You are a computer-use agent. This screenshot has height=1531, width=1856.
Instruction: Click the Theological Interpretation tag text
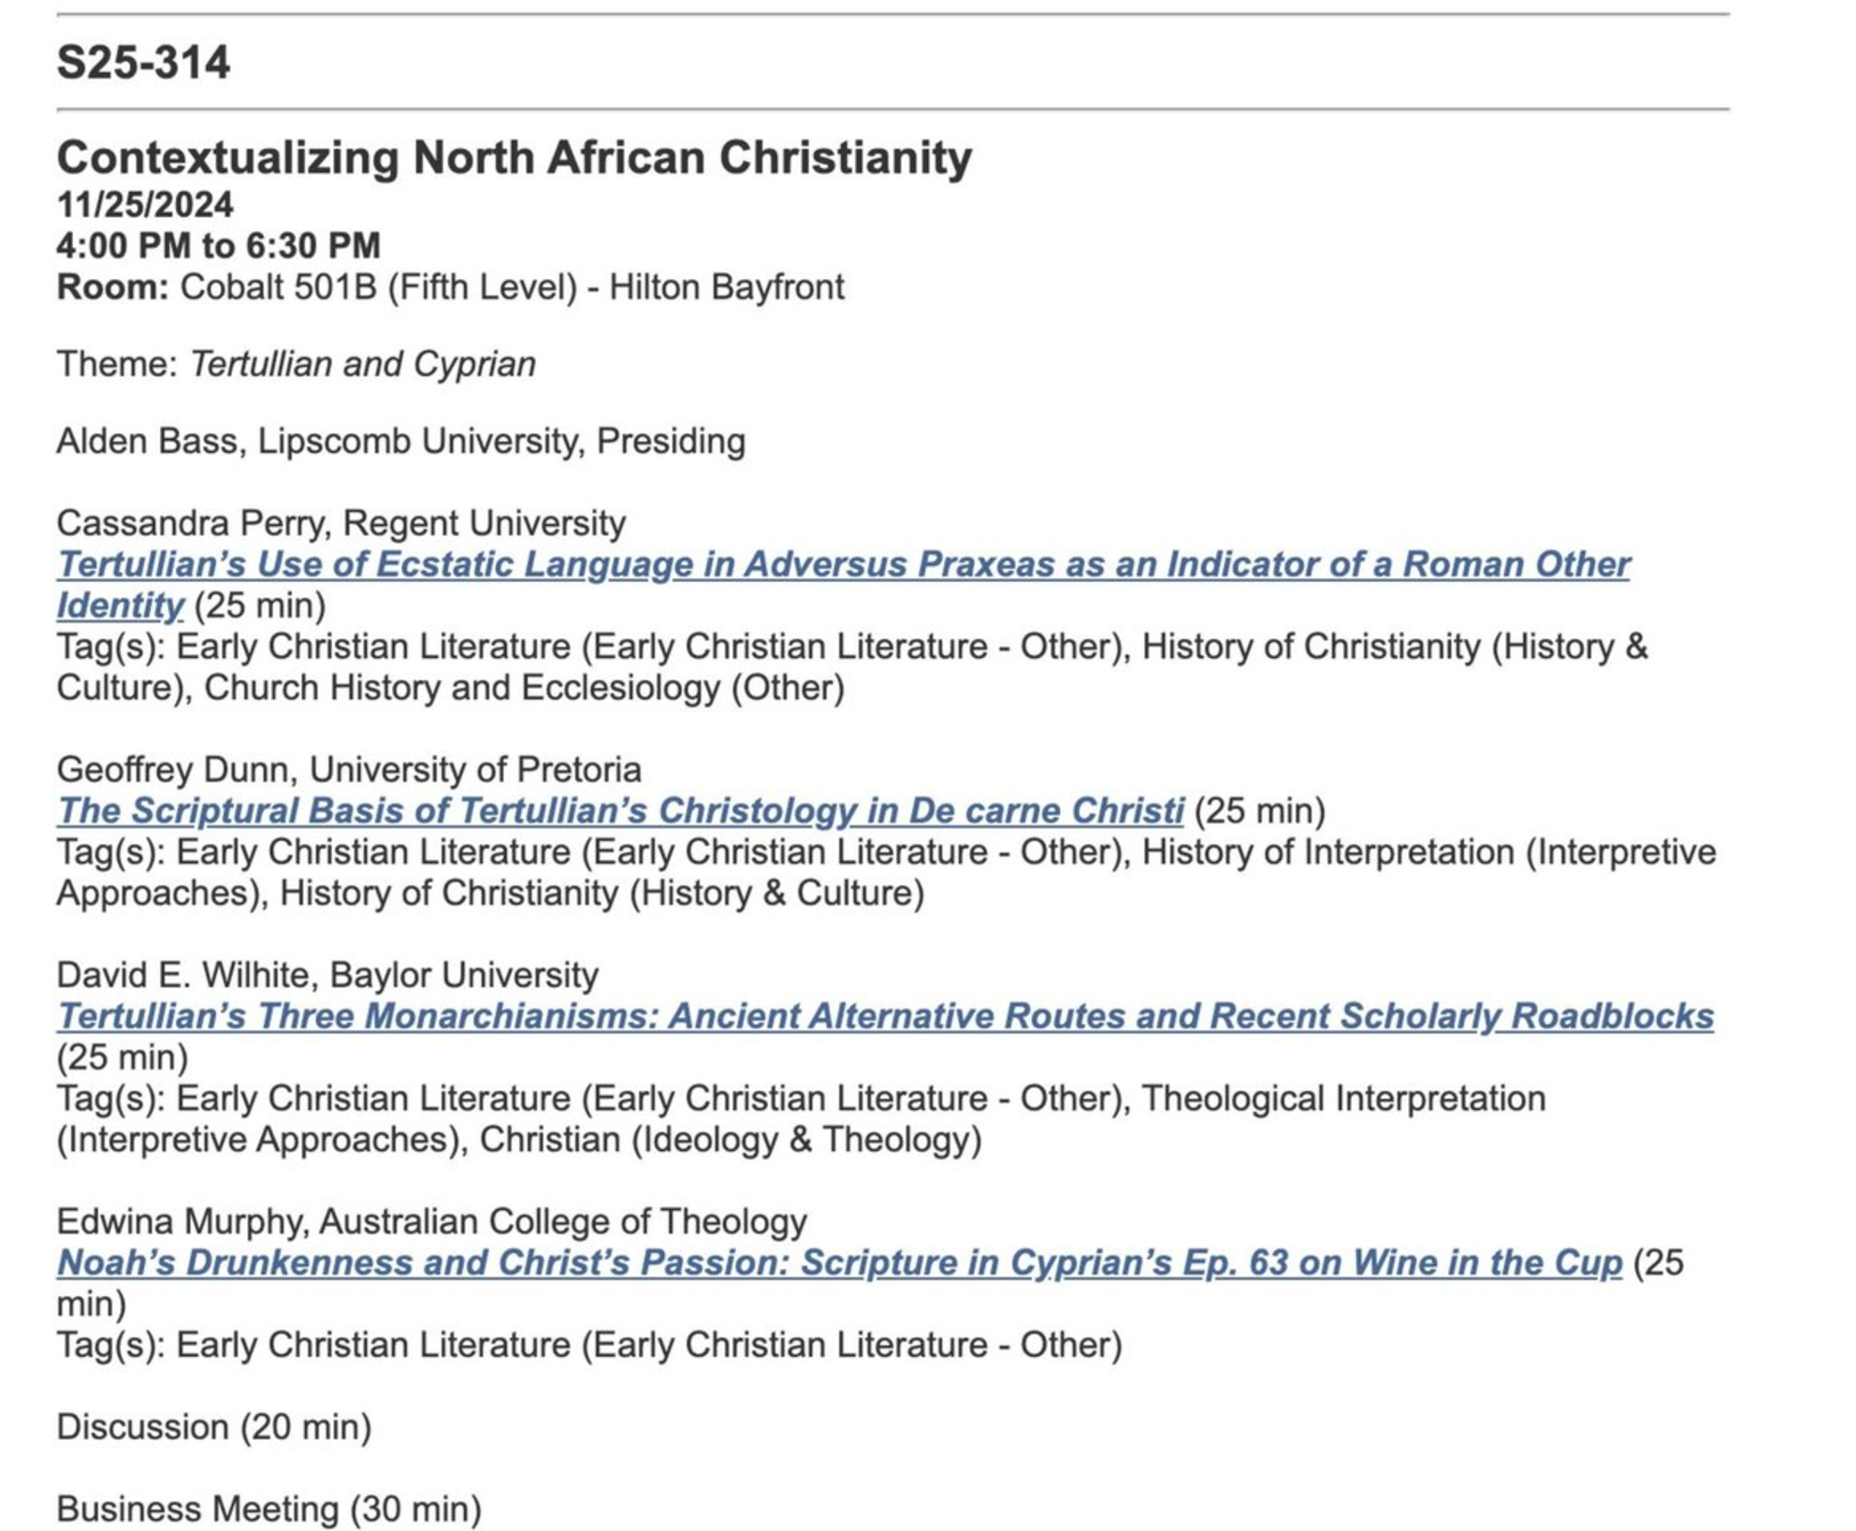1342,1099
